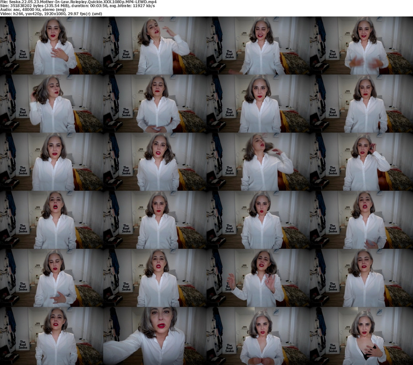Select the 'Size: 351838202 bytes' info line
The image size is (413, 365).
click(x=78, y=6)
